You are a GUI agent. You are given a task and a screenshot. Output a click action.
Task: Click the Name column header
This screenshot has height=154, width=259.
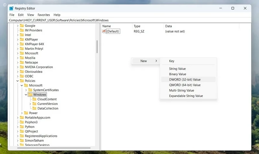(x=117, y=26)
